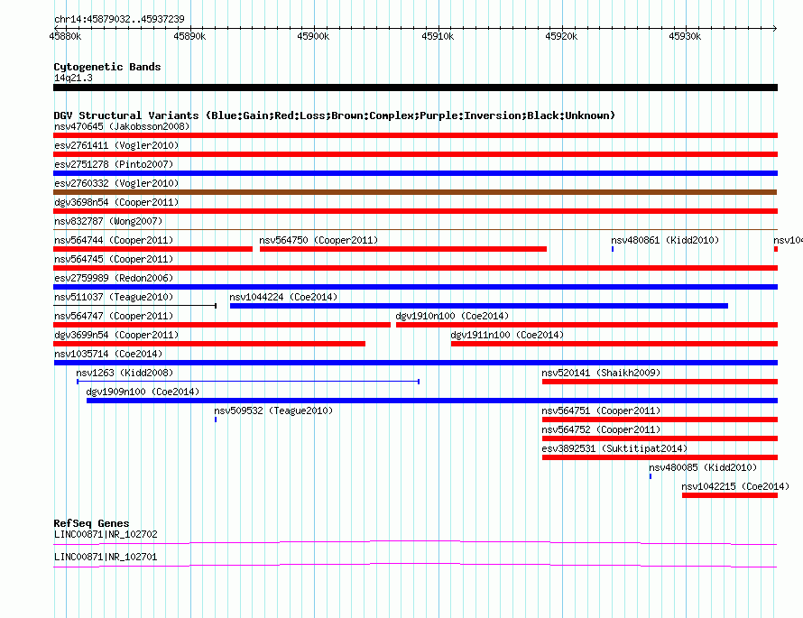Open the nsv564750 (Cooper2011) loss bar
Screen dimensions: 803x618
pos(403,249)
